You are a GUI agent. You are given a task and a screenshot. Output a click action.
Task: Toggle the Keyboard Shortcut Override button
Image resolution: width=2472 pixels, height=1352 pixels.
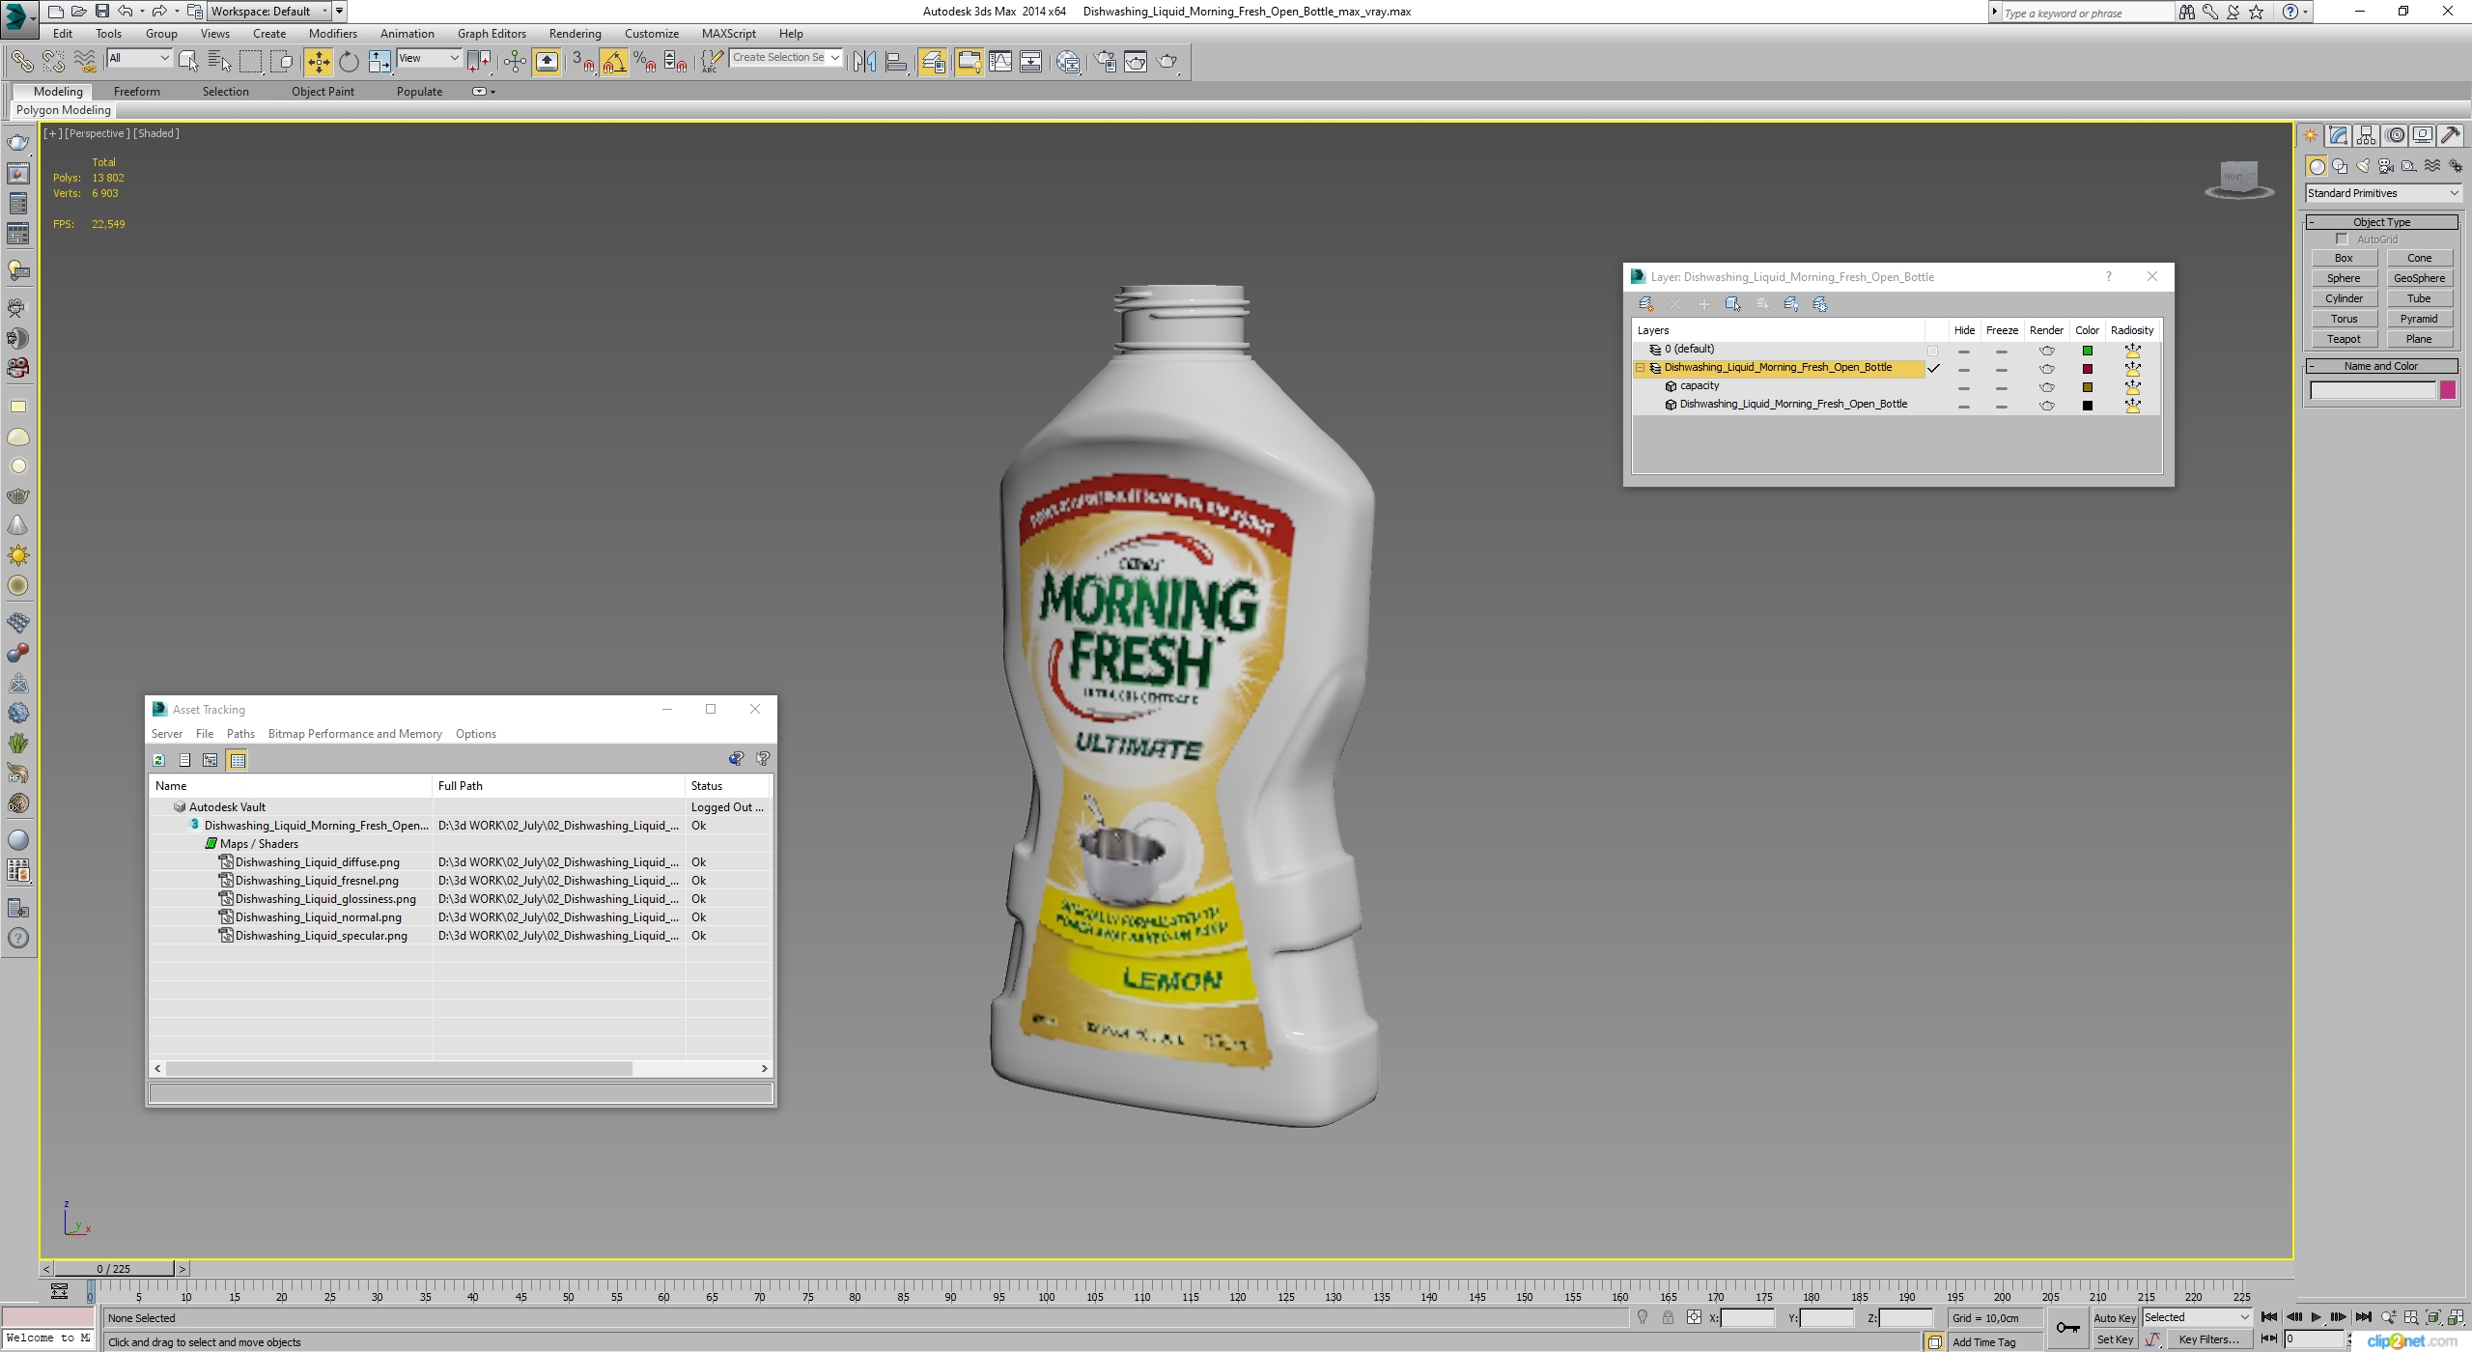[x=547, y=62]
